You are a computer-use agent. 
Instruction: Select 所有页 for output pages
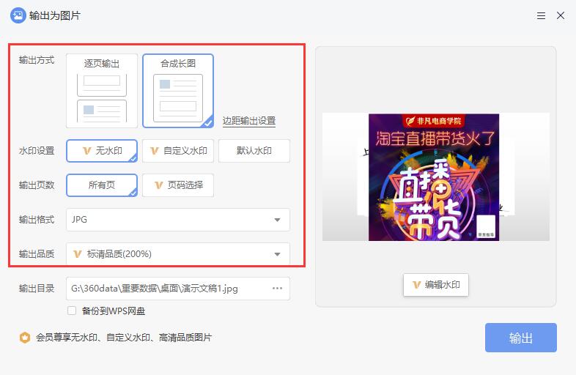click(x=102, y=185)
